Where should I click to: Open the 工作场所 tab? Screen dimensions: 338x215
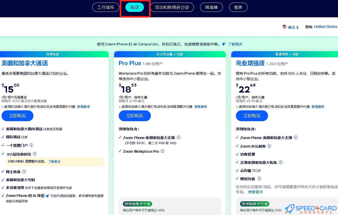(105, 7)
